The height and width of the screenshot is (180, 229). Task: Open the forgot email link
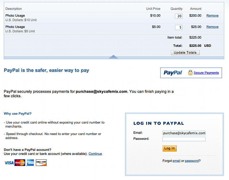click(x=176, y=161)
